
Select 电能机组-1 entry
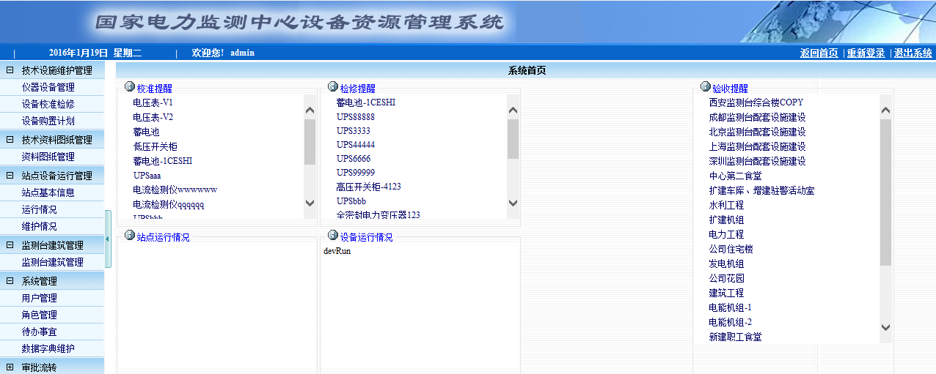pyautogui.click(x=730, y=307)
